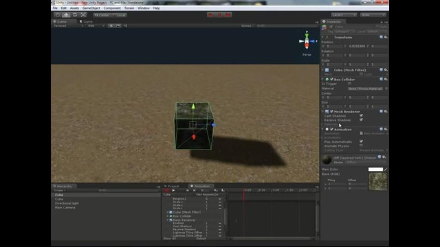This screenshot has width=440, height=247.
Task: Open the Transform component gear menu
Action: click(x=386, y=37)
